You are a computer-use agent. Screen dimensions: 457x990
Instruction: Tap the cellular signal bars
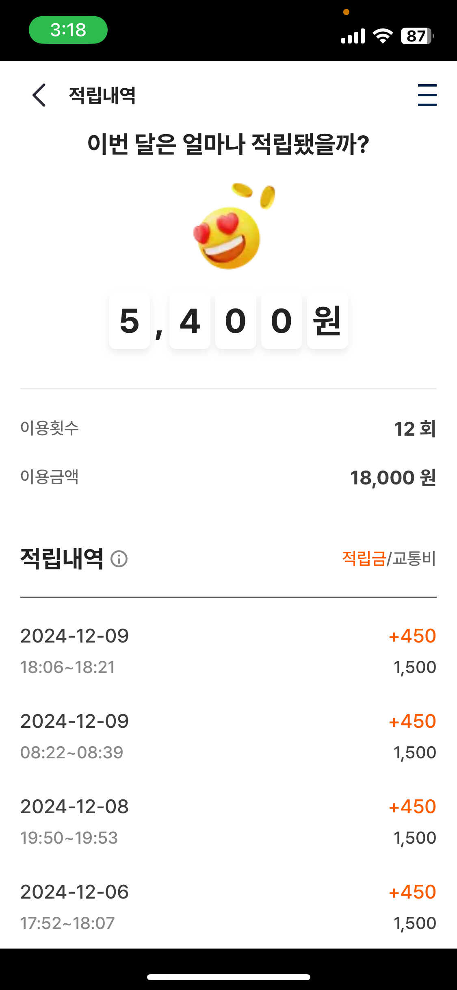(x=353, y=36)
